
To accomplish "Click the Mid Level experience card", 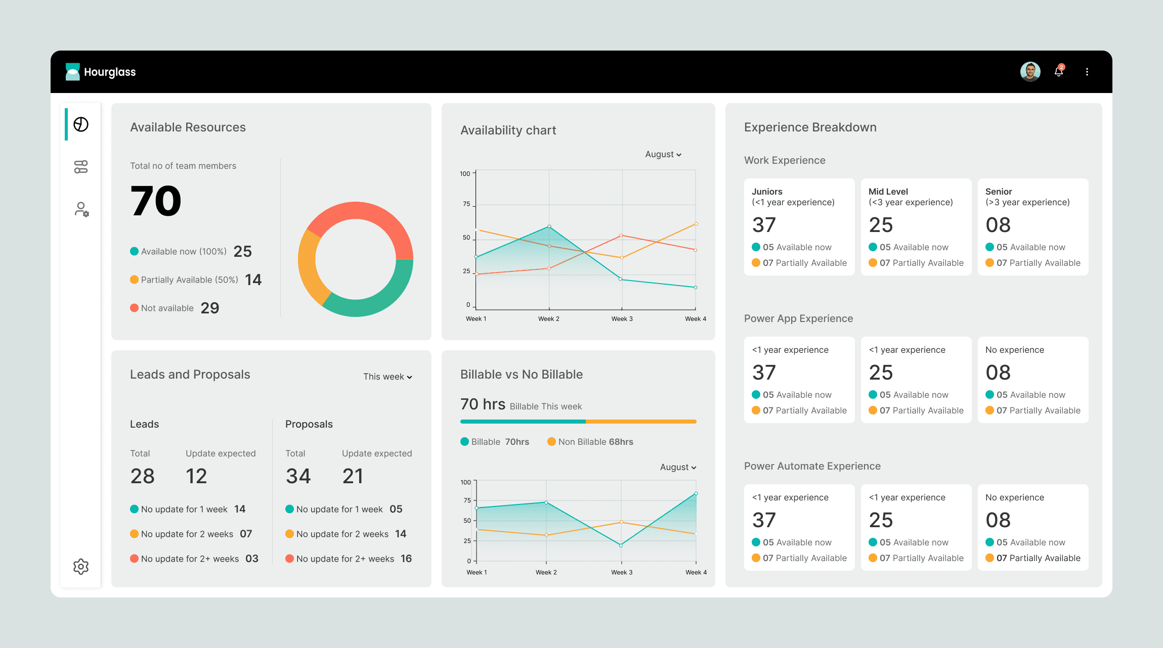I will [x=916, y=227].
